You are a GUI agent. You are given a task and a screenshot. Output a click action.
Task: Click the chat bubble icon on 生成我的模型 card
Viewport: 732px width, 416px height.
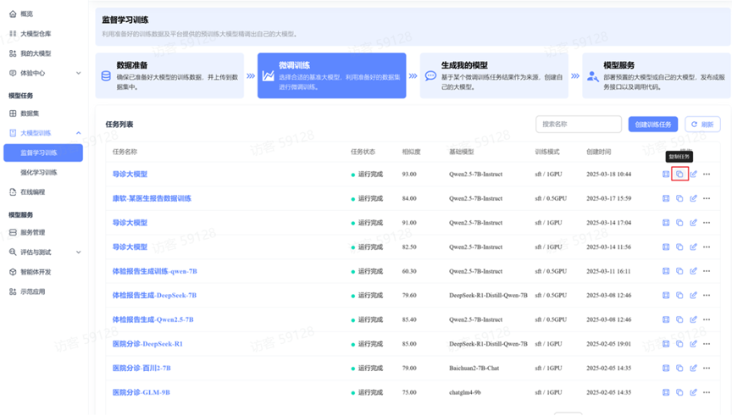[430, 76]
